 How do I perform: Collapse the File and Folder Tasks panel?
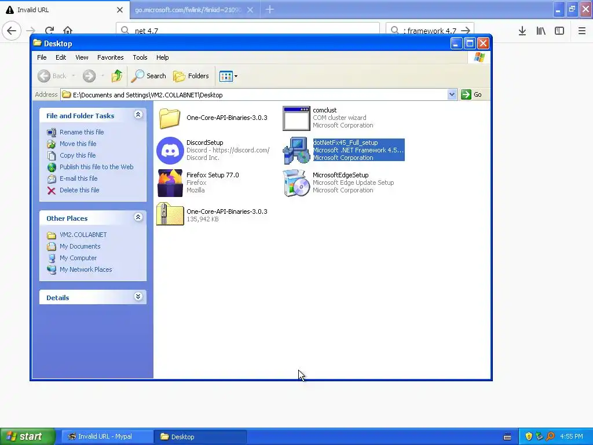pos(138,115)
